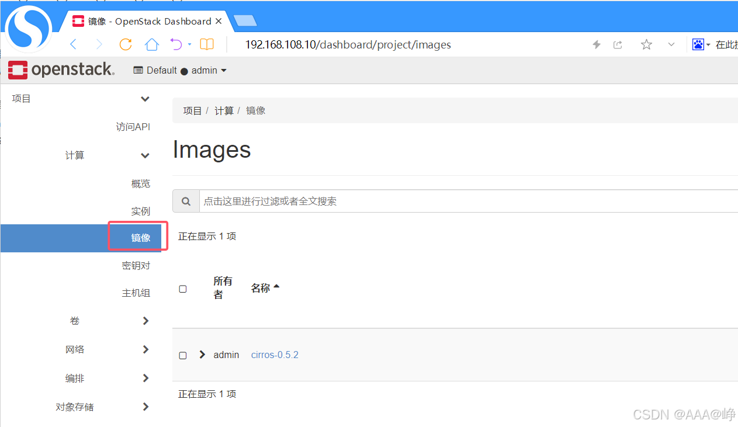Screen dimensions: 738x427
Task: Click the browser back arrow
Action: (x=73, y=44)
